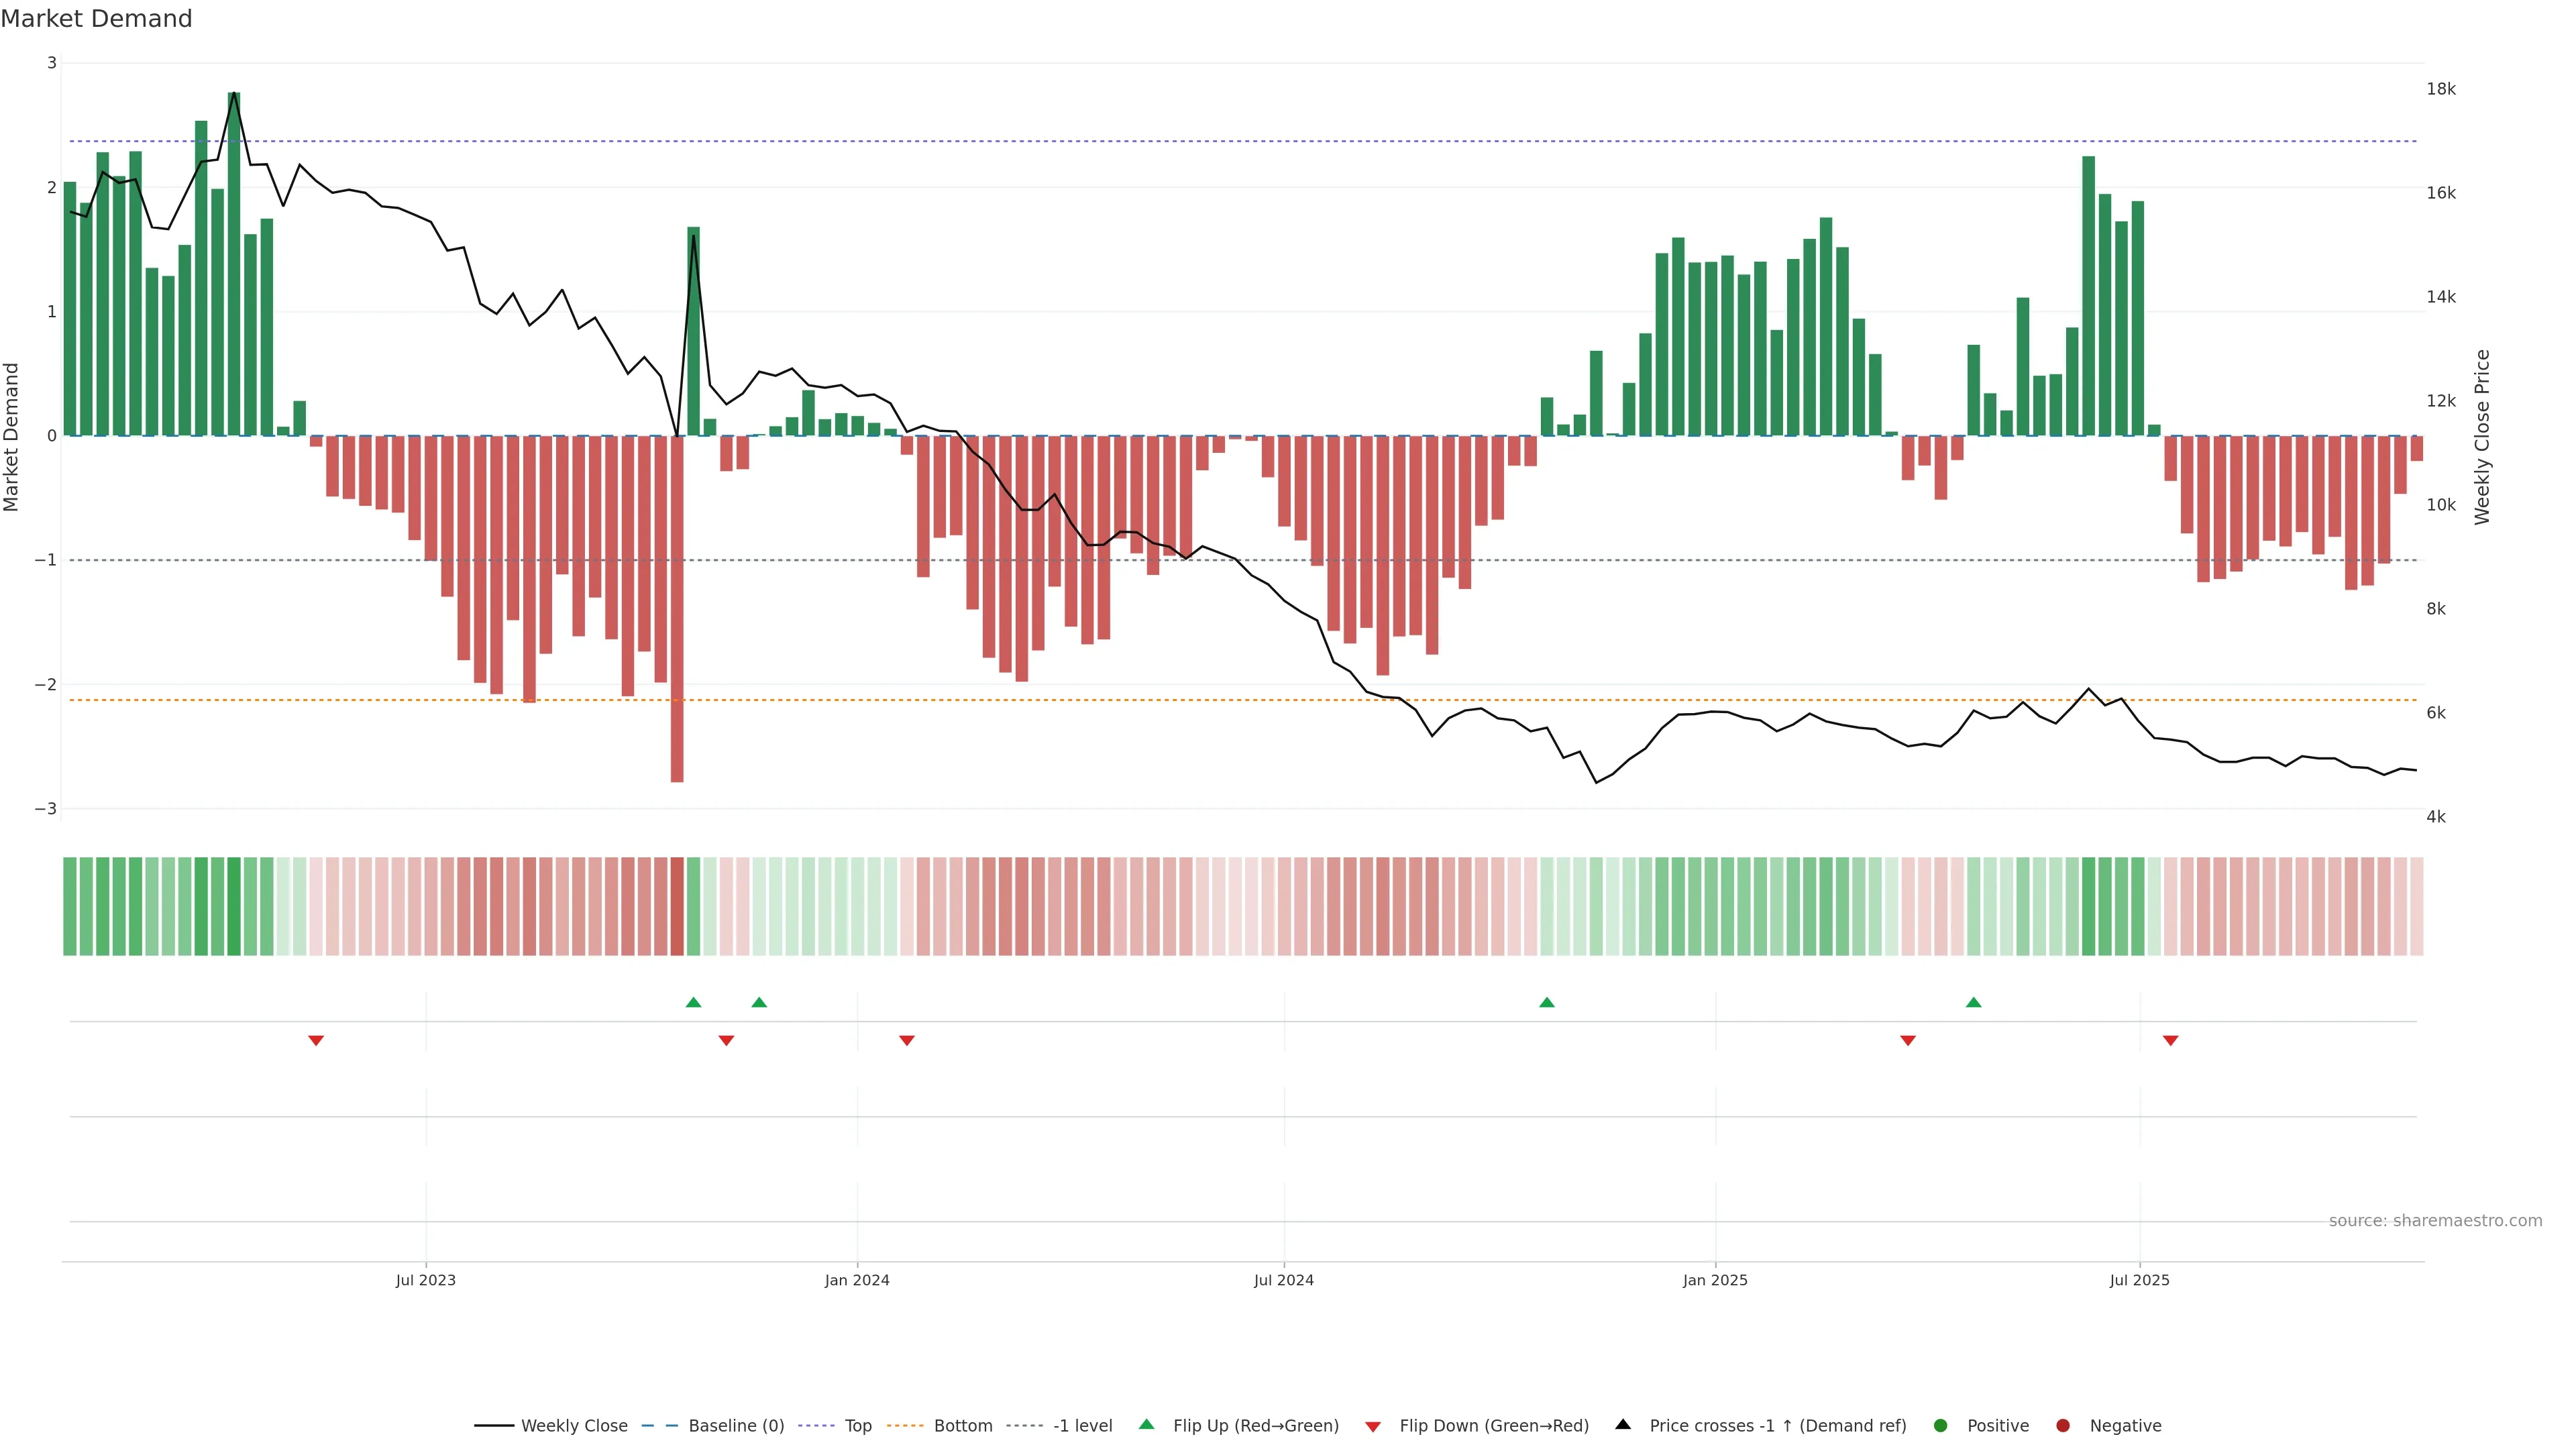Click the Market Demand chart title
The image size is (2576, 1449).
96,19
